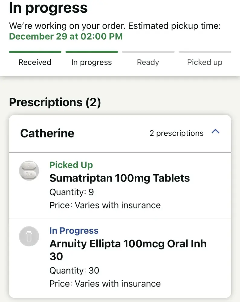Viewport: 240px width, 302px height.
Task: Open Sumatriptan 100mg Tablets details
Action: [x=119, y=178]
